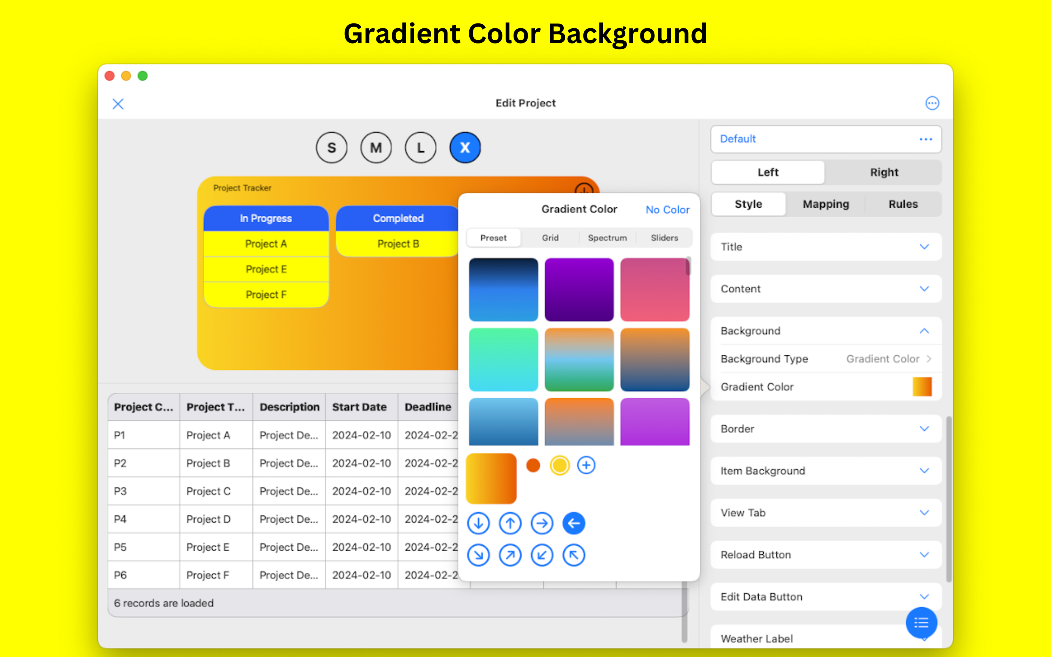Select gradient direction left arrow
Image resolution: width=1051 pixels, height=657 pixels.
[574, 523]
